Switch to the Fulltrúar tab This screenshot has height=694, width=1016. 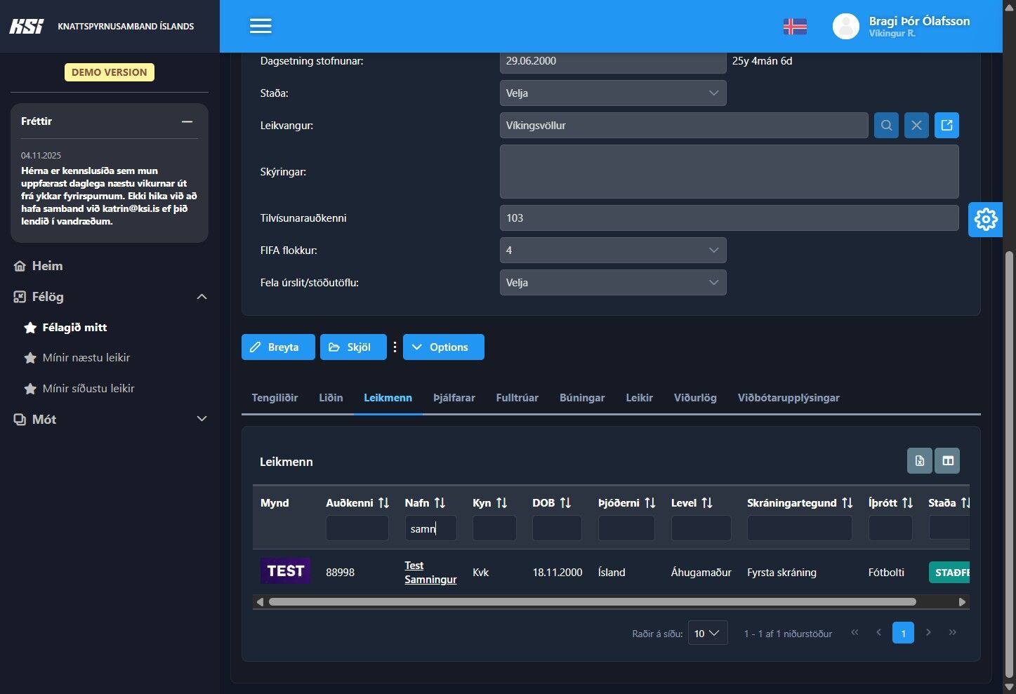point(517,398)
